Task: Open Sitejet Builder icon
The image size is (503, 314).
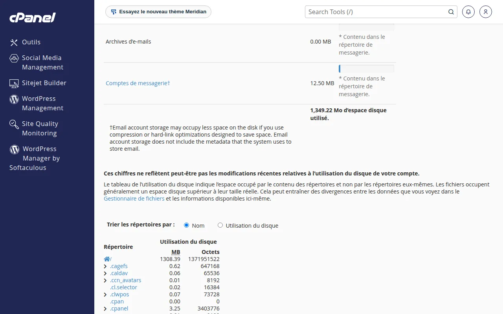Action: click(14, 83)
